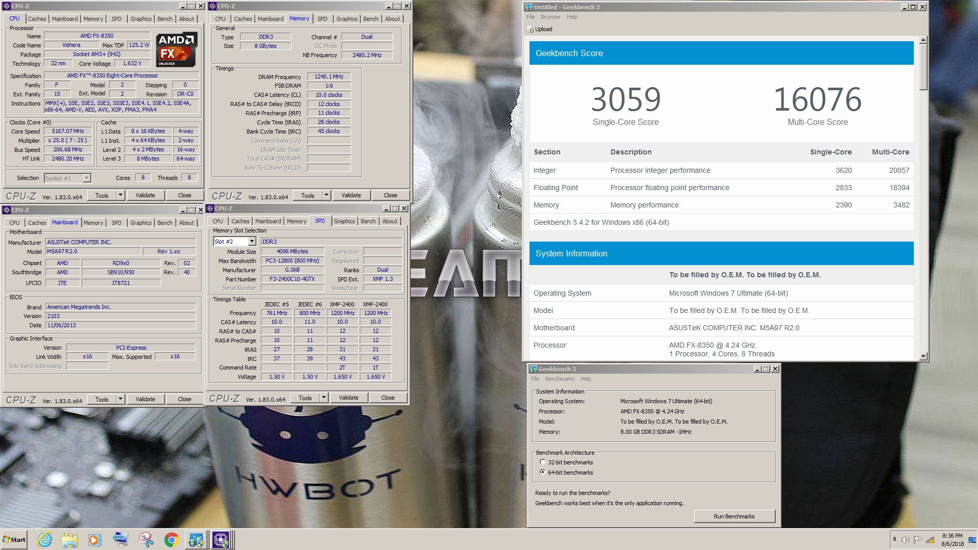Click the Geekbench results scrollbar thumb
The image size is (978, 550).
click(923, 67)
